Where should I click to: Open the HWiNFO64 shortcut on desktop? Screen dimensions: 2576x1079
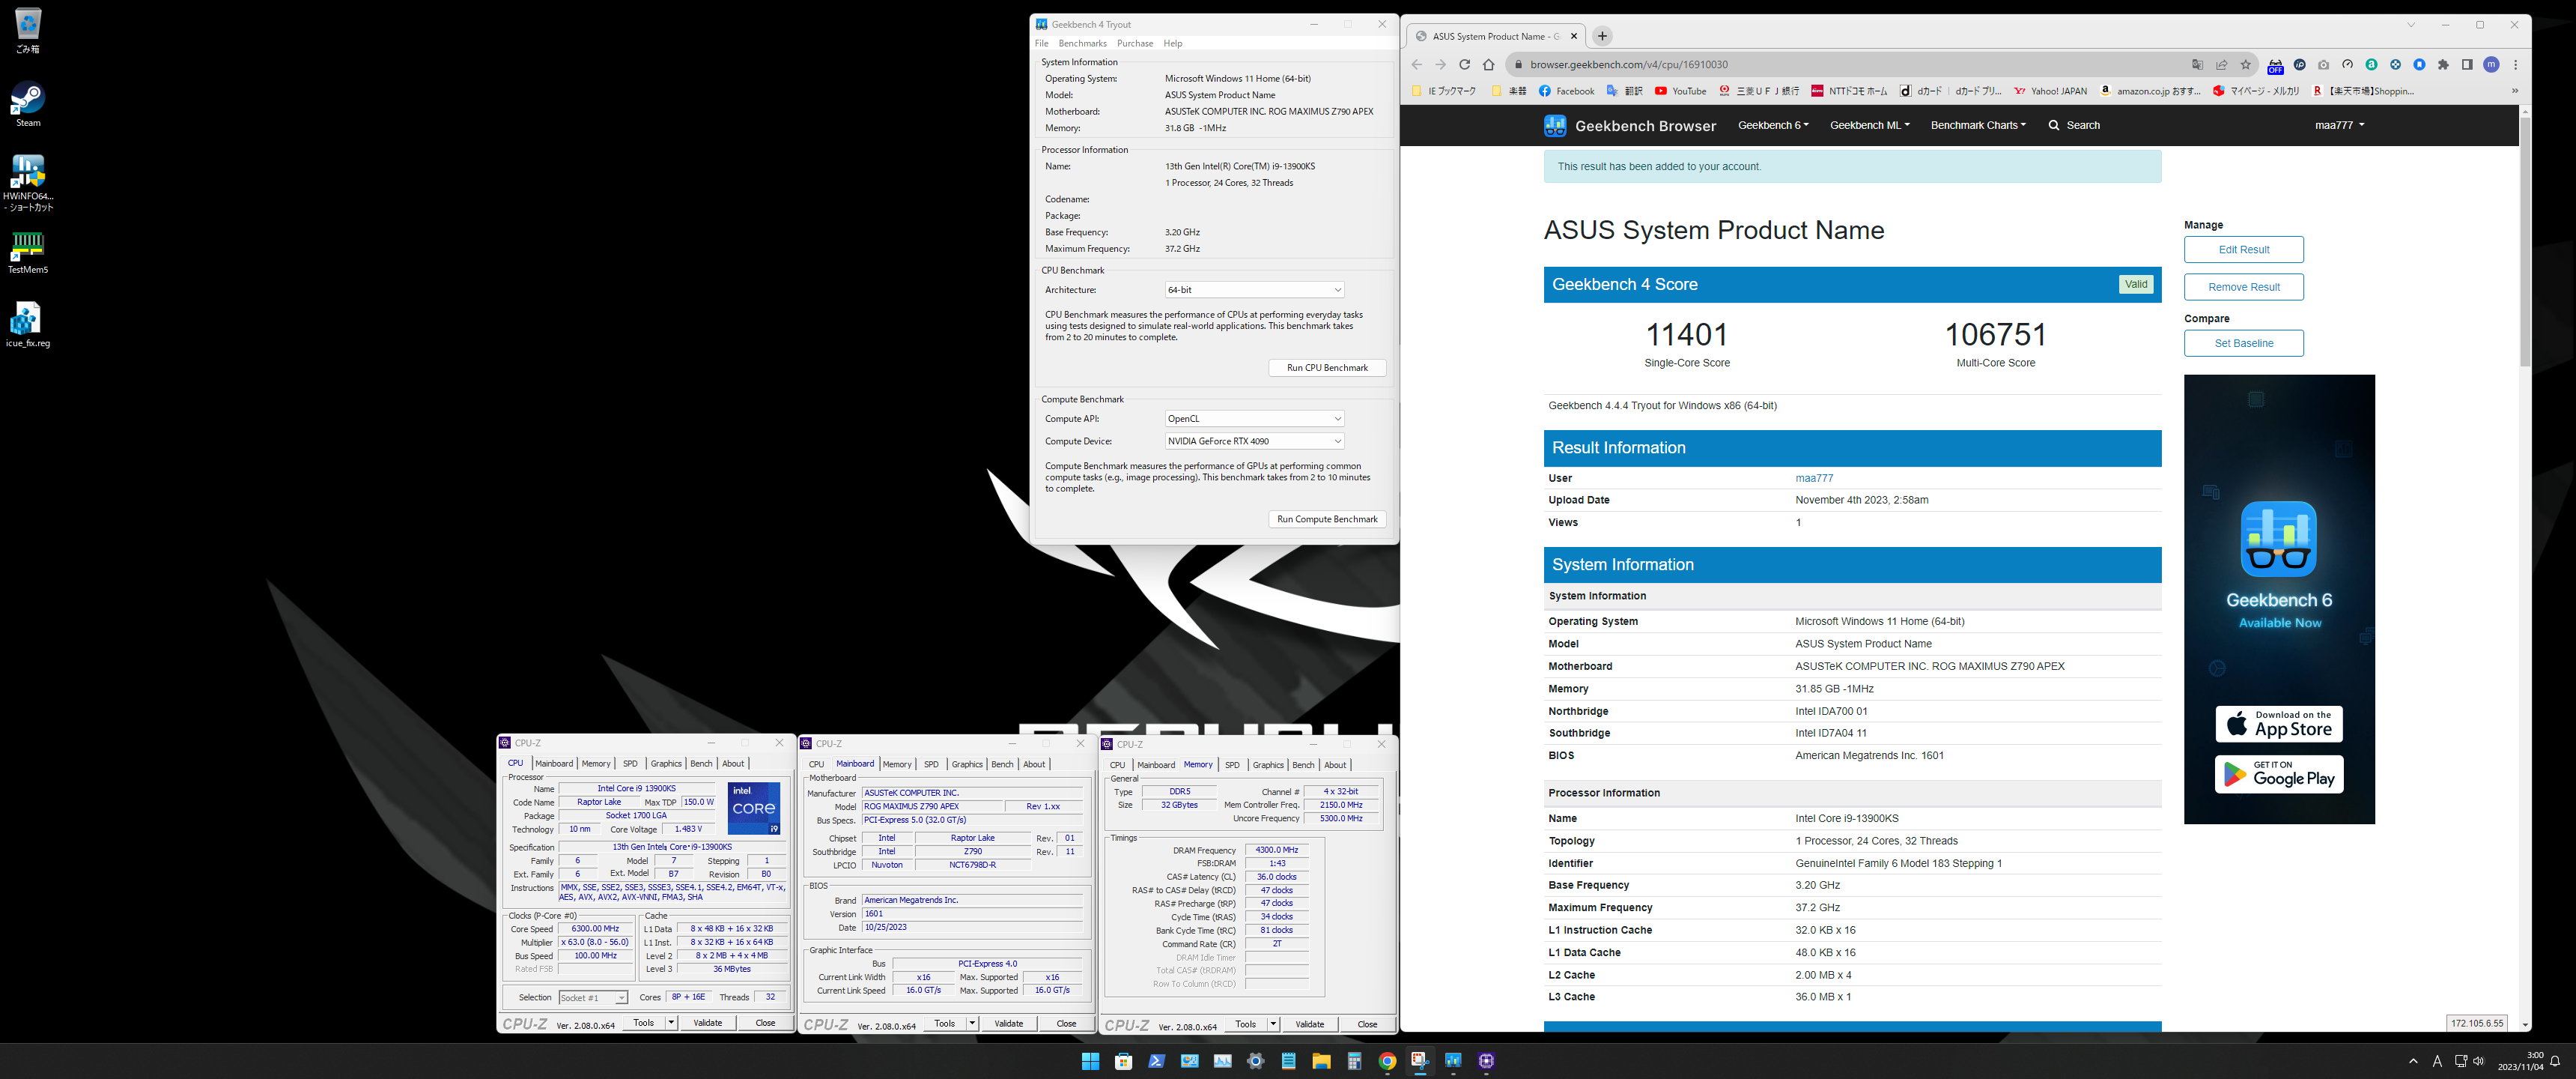point(27,182)
